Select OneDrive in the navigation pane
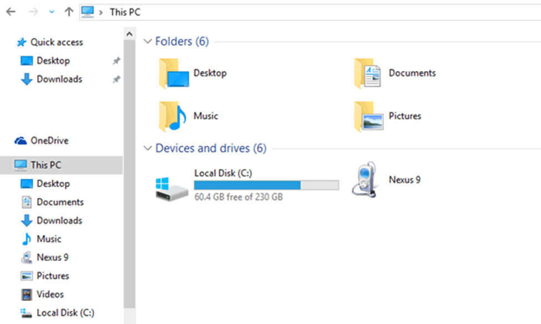 click(49, 141)
